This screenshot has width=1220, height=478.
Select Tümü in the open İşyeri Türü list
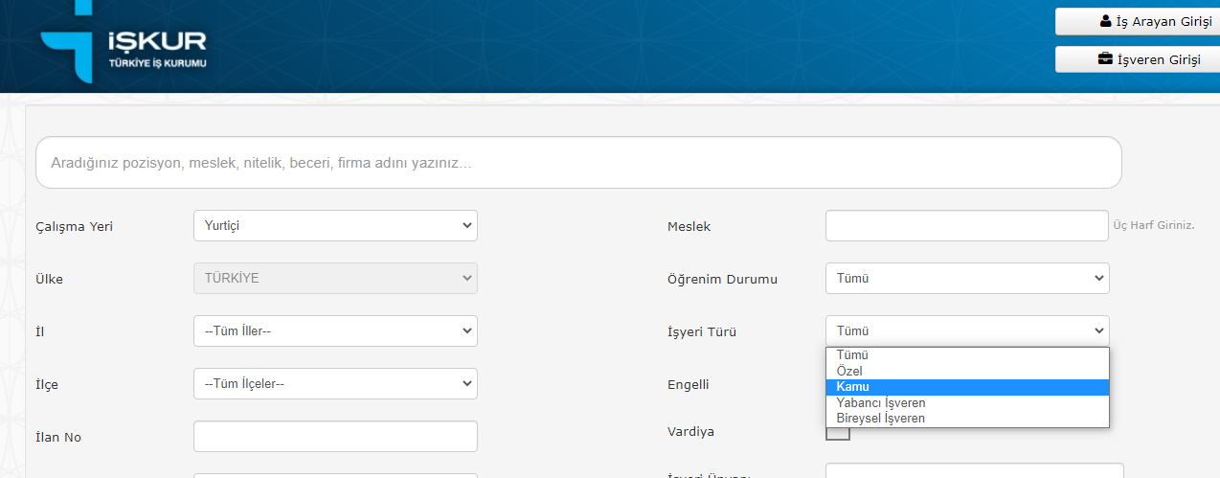coord(967,355)
